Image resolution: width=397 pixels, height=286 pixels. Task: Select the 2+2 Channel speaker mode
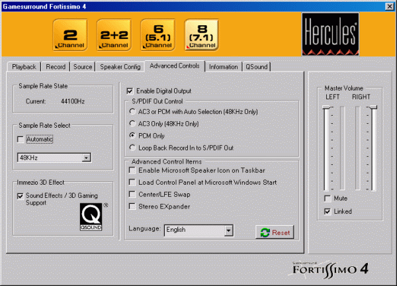[114, 35]
